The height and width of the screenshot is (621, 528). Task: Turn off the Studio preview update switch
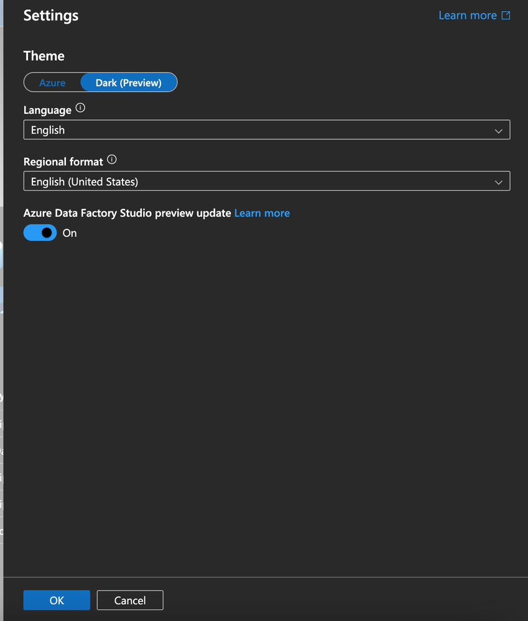[x=40, y=233]
